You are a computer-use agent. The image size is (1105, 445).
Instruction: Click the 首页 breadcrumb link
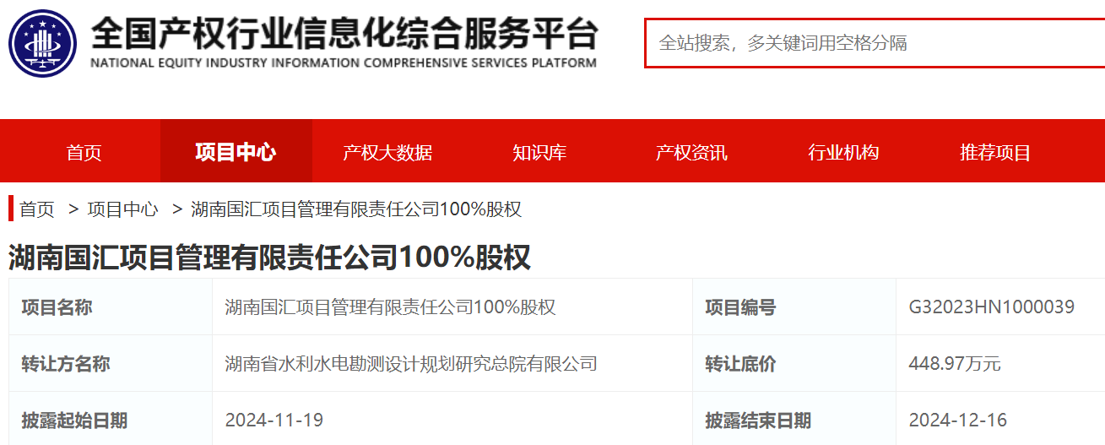(37, 209)
